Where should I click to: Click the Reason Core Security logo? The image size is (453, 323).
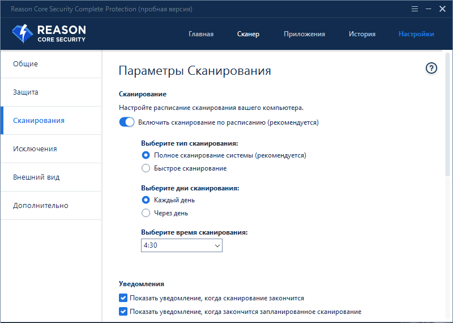click(49, 33)
